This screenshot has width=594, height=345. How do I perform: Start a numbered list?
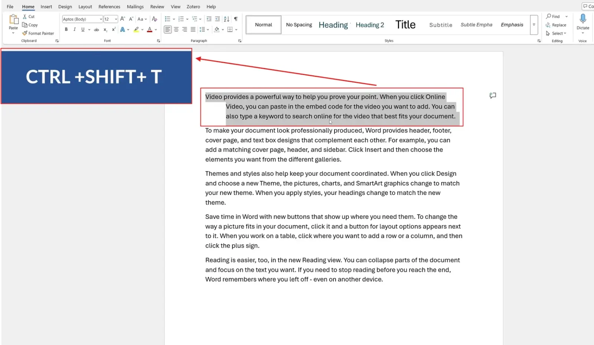181,19
